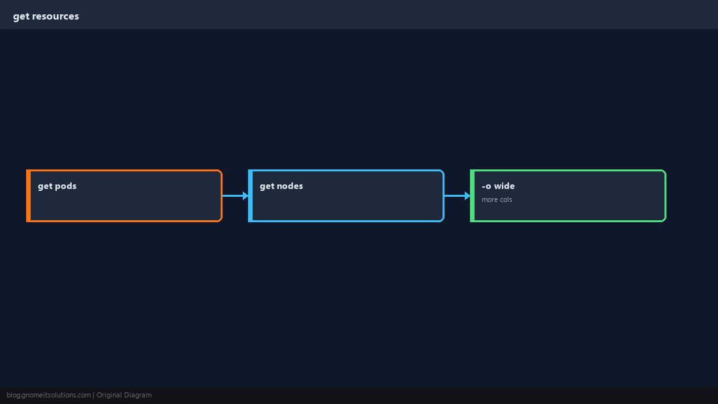This screenshot has height=404, width=718.
Task: Click the "Original Diagram" footer text
Action: [124, 396]
